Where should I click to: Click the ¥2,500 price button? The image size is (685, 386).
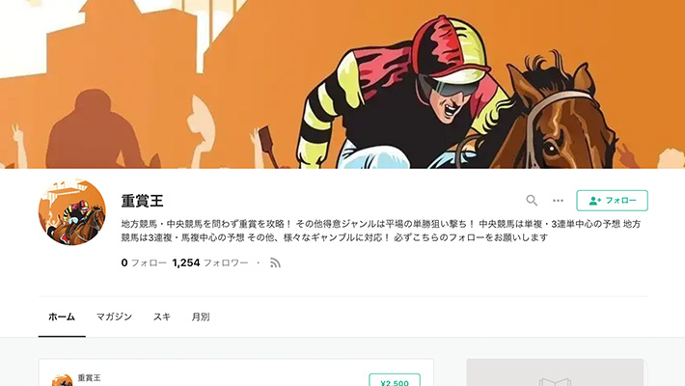tap(395, 380)
